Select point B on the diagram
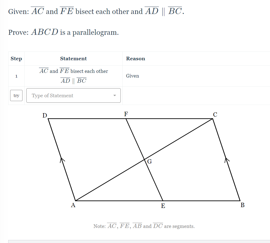This screenshot has height=243, width=270. [x=242, y=205]
